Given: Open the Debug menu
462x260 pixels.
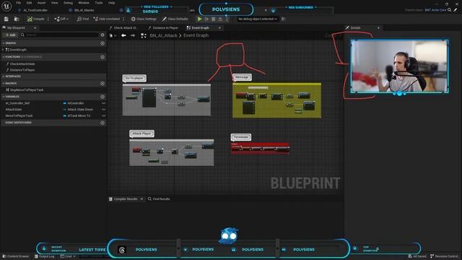Looking at the screenshot, I should 68,3.
